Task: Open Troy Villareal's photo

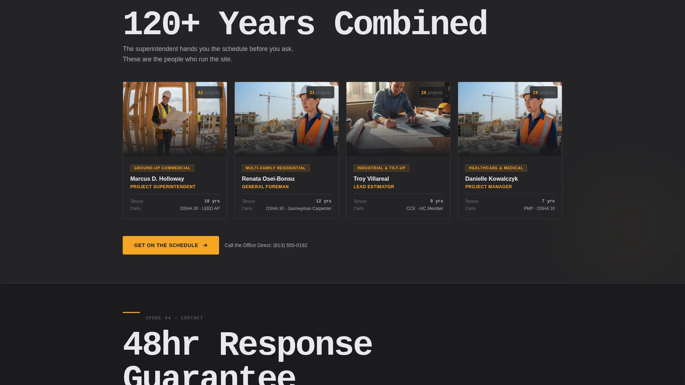Action: (398, 119)
